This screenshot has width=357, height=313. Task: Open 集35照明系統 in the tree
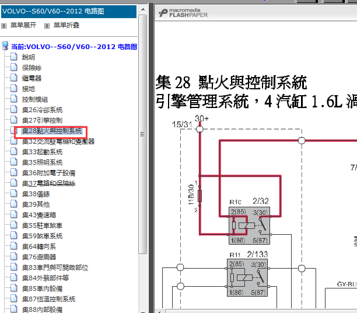[x=42, y=162]
